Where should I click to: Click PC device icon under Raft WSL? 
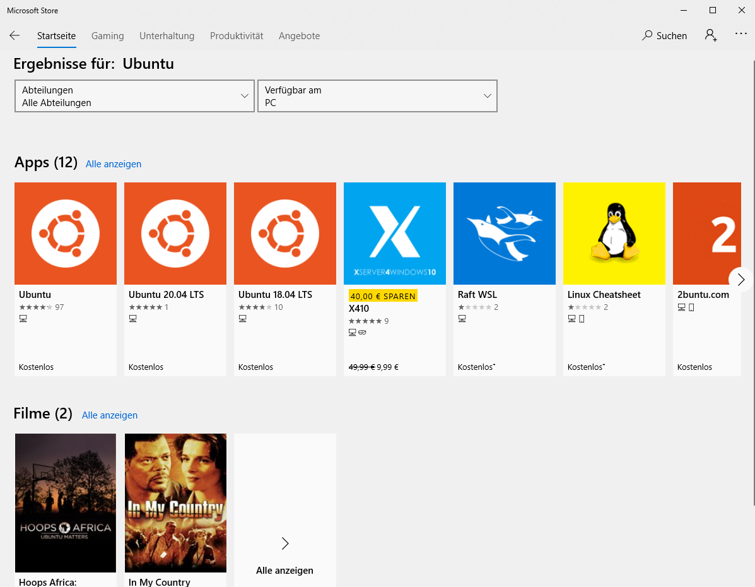tap(462, 319)
